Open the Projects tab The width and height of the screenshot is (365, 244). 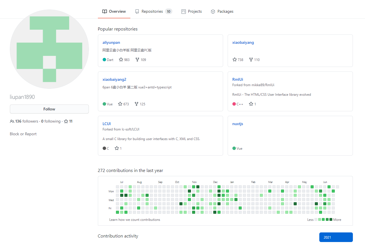192,12
